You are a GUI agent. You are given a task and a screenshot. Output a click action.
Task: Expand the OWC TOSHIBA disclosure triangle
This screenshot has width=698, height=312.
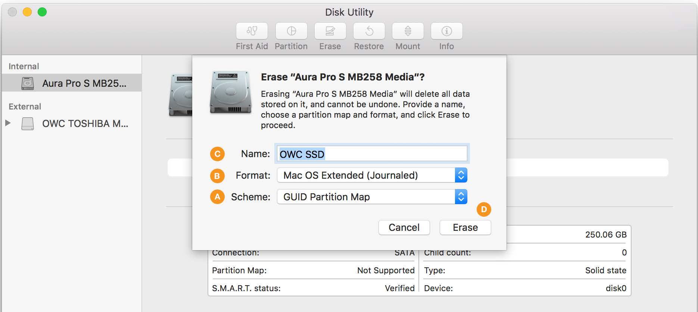coord(8,123)
